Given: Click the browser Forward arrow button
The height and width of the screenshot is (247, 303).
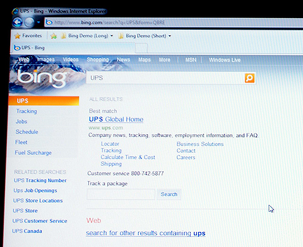Looking at the screenshot, I should 29,22.
